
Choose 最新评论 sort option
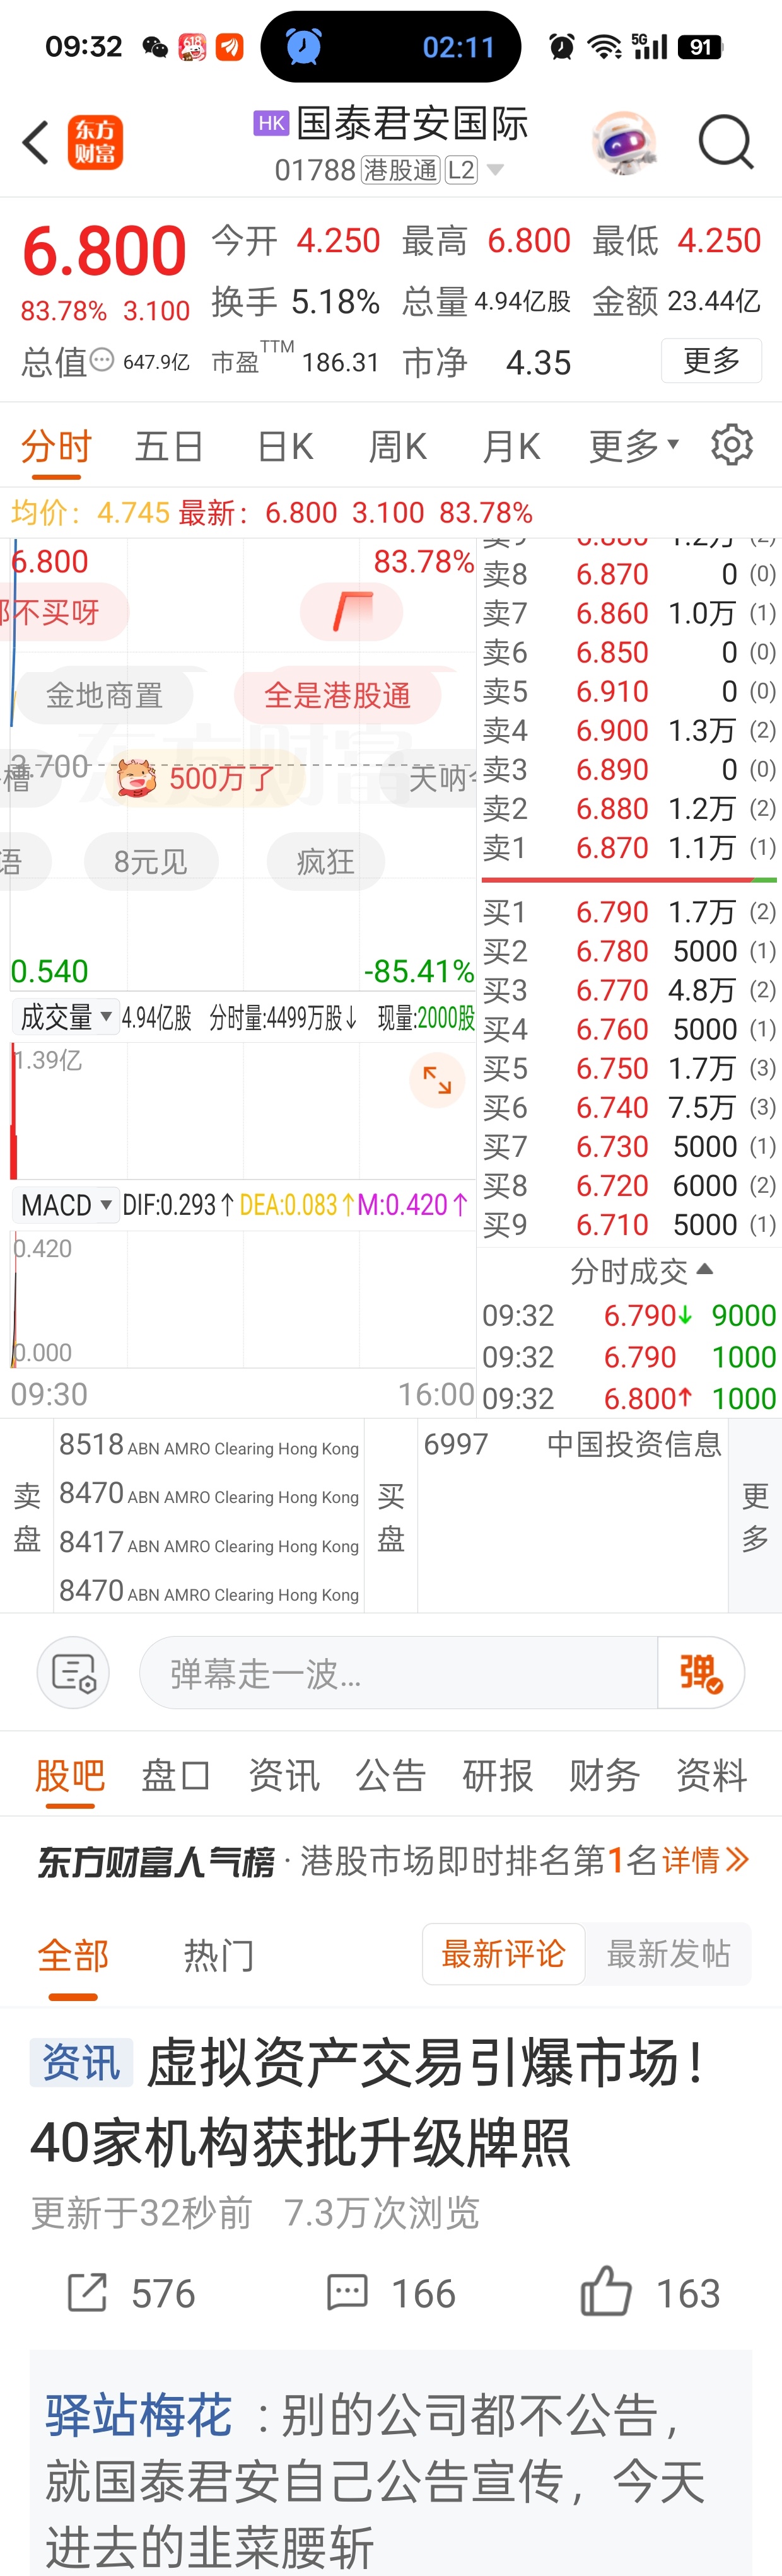coord(503,1953)
